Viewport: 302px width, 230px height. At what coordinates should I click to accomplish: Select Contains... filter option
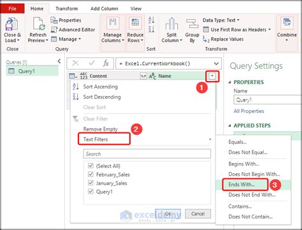[240, 206]
